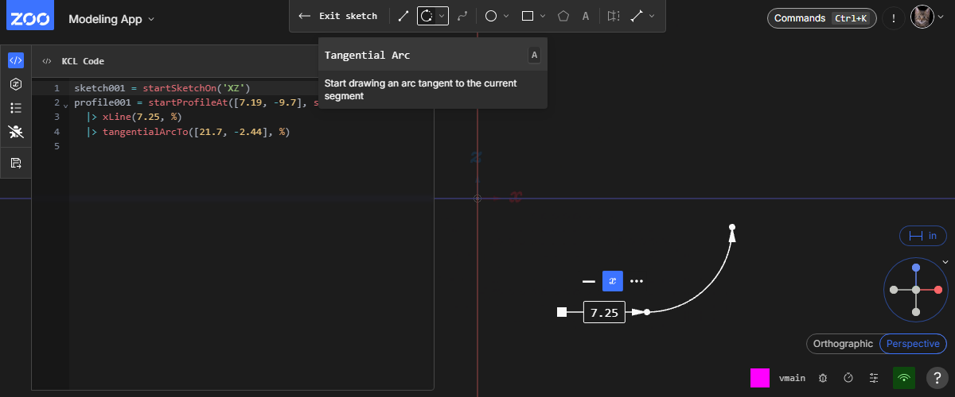Open the Commands palette button
The image size is (955, 397).
[821, 18]
